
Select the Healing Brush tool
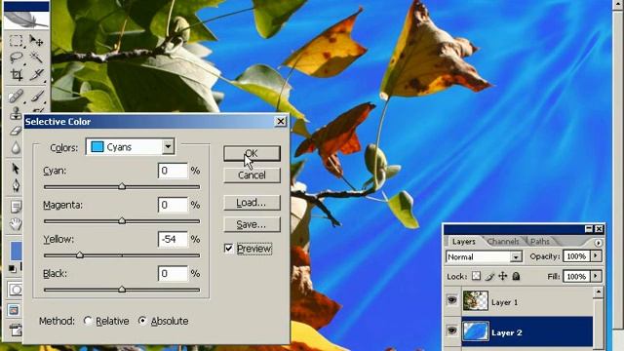16,97
